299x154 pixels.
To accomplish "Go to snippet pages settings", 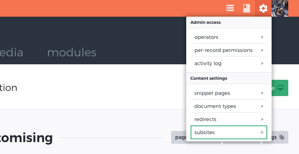I will (x=229, y=93).
